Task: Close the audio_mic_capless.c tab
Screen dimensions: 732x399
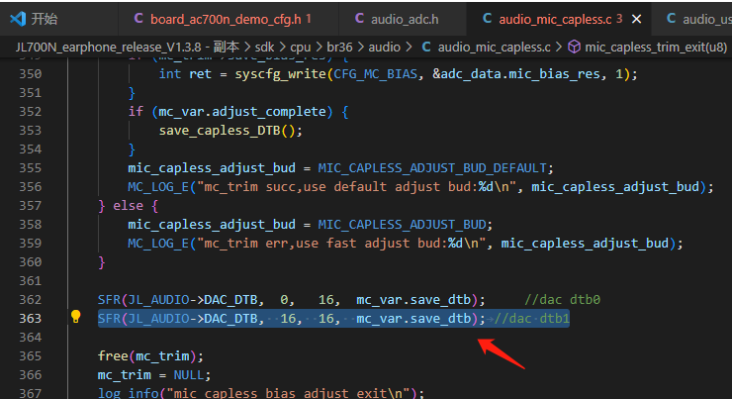Action: [636, 19]
